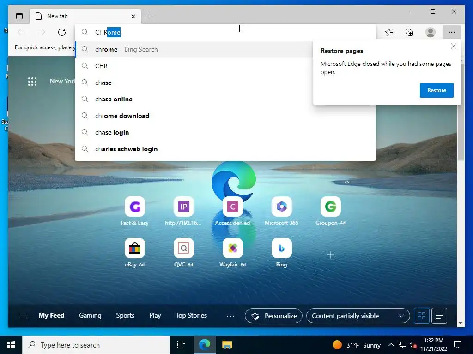Open the http://192.16... quick link tile

coord(183,211)
